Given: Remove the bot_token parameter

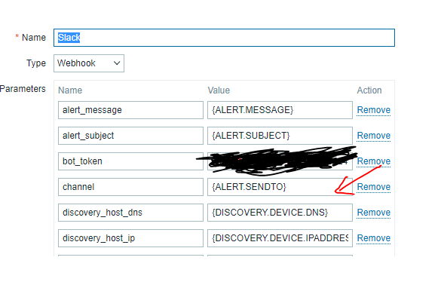Looking at the screenshot, I should (x=373, y=161).
